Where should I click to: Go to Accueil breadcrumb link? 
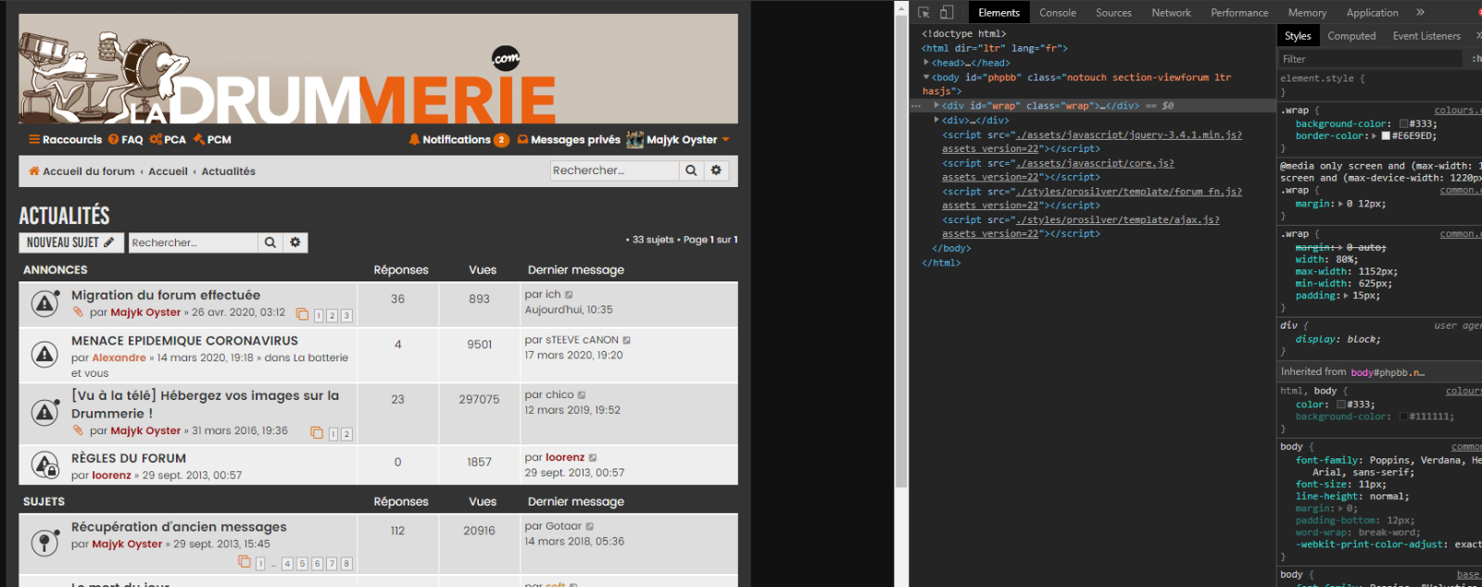pyautogui.click(x=168, y=171)
